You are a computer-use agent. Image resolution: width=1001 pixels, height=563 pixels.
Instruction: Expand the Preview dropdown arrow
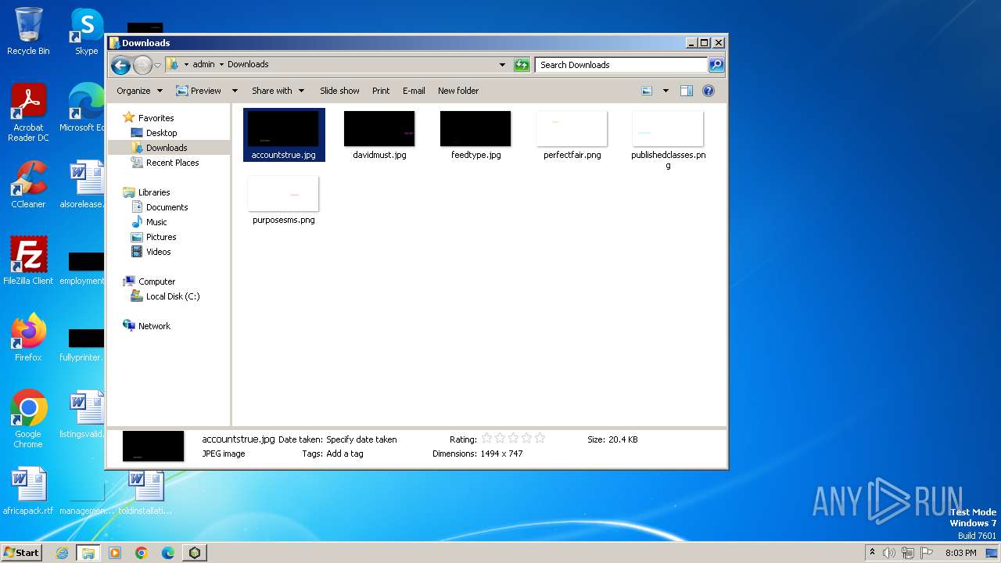point(234,91)
